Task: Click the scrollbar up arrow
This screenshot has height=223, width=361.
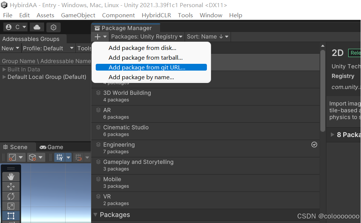Action: pyautogui.click(x=323, y=46)
